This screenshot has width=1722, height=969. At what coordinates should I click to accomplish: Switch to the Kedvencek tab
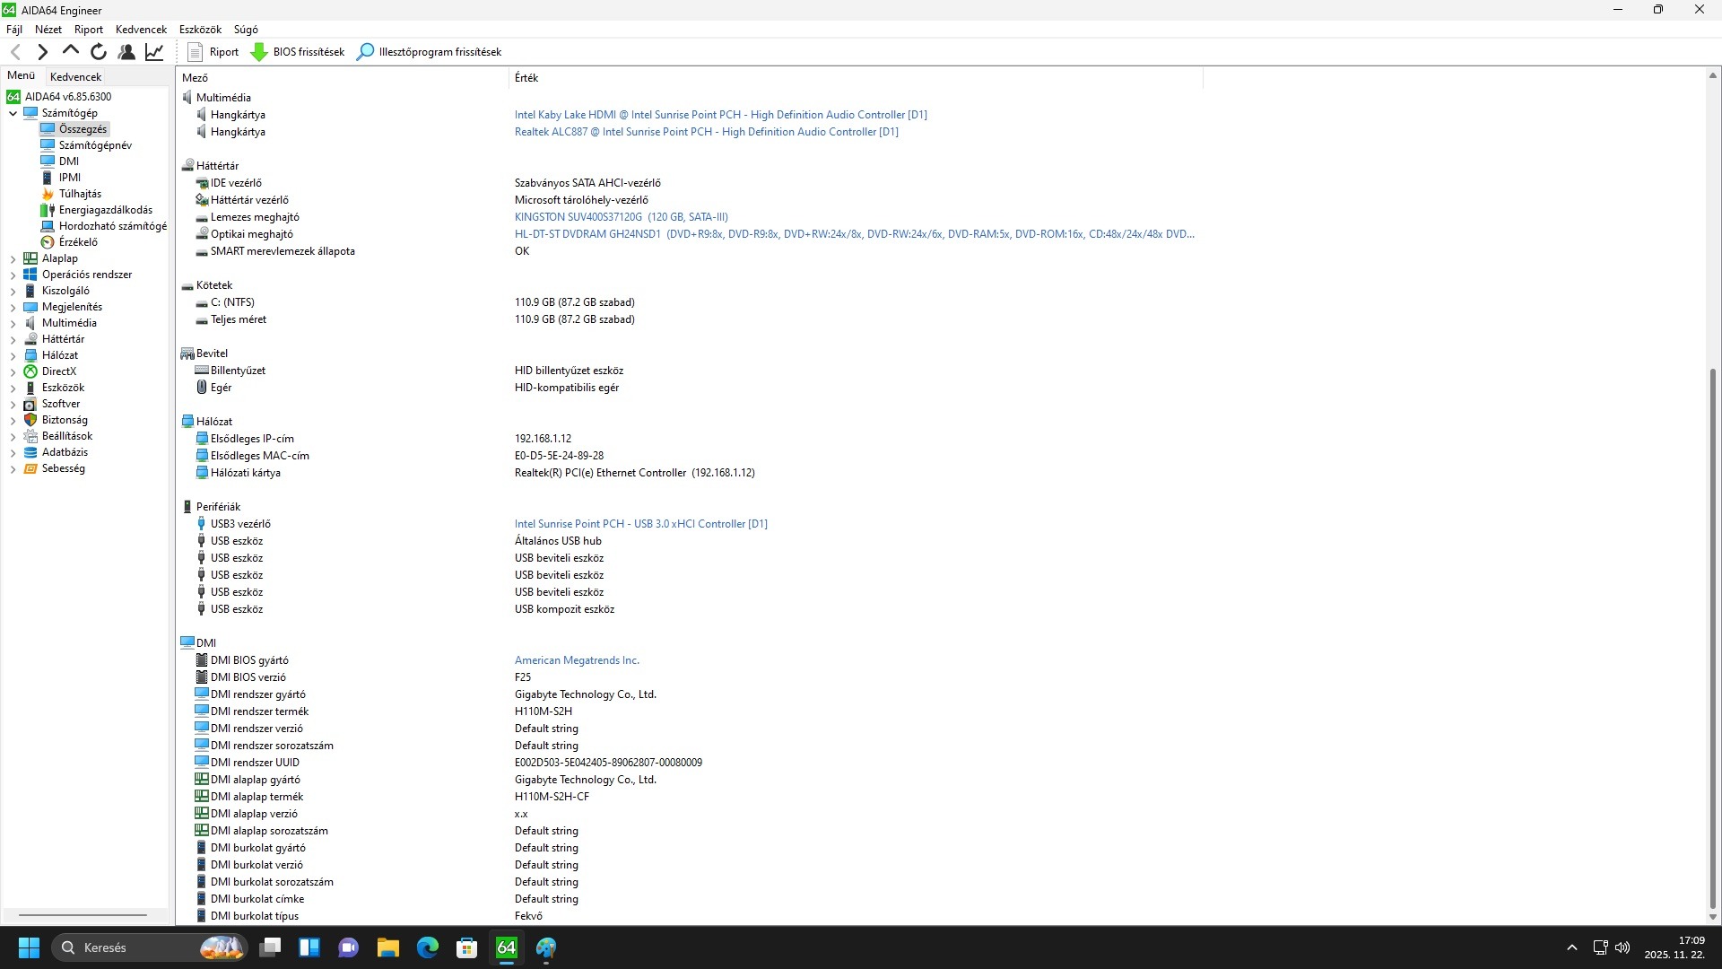coord(75,77)
